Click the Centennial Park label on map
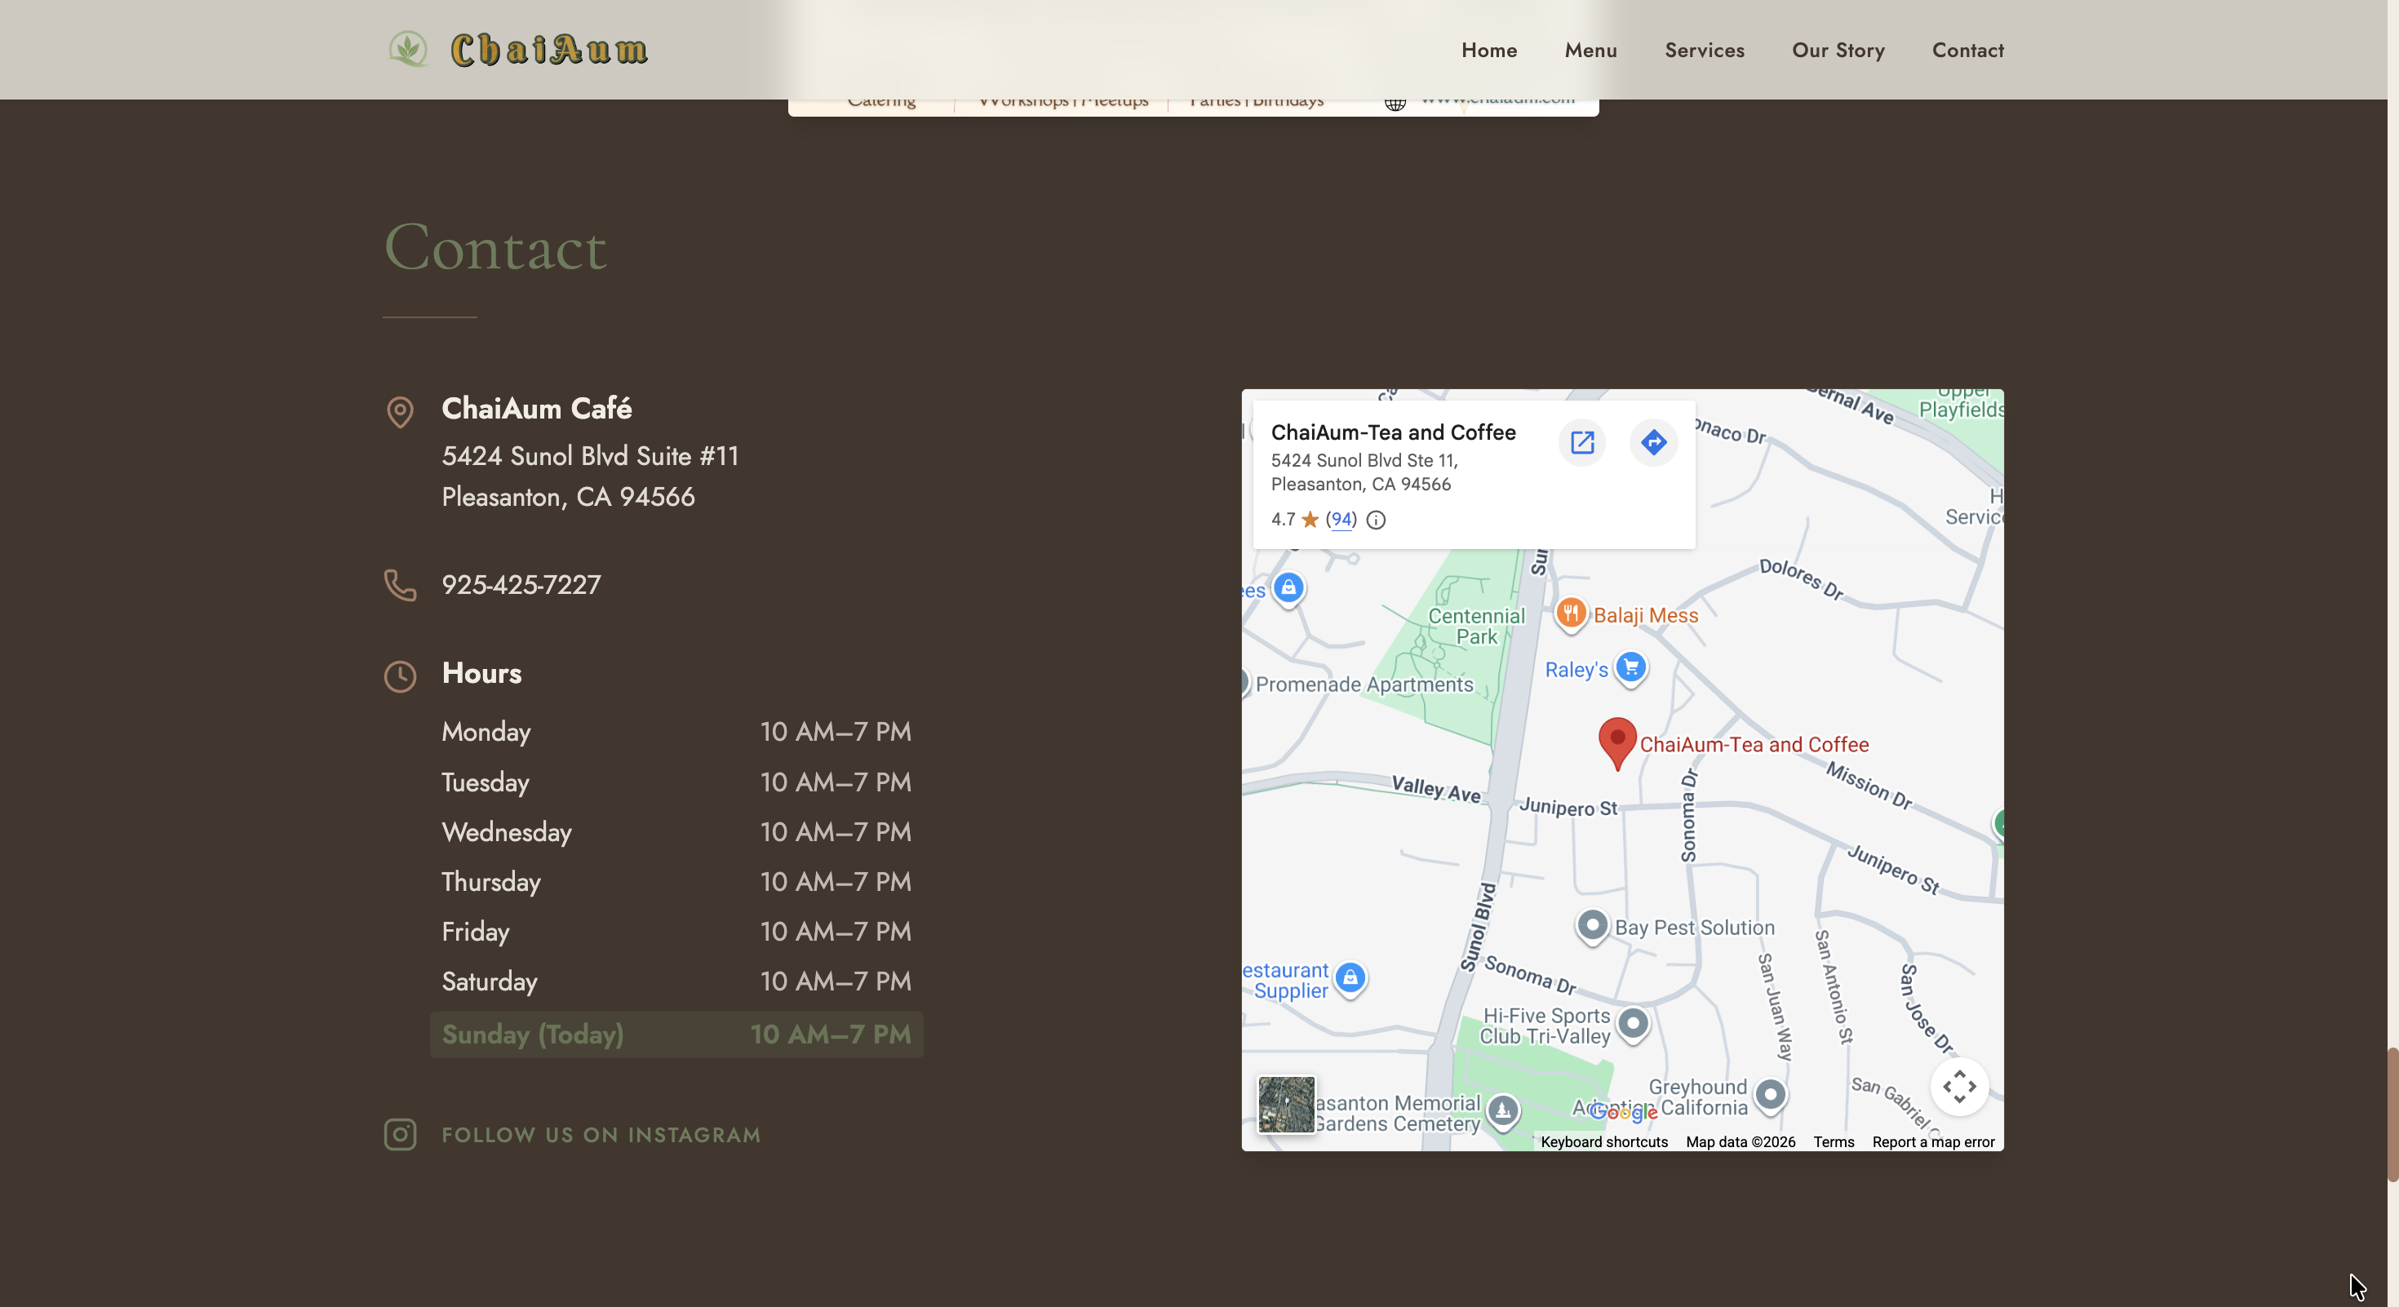 [1477, 627]
